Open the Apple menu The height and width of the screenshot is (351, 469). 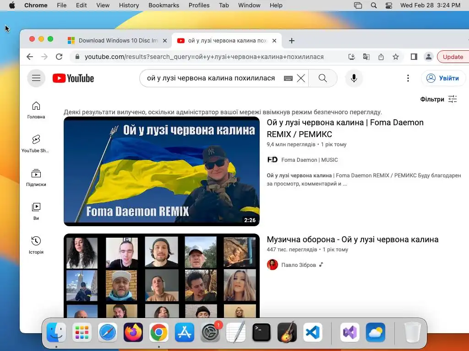tap(12, 5)
